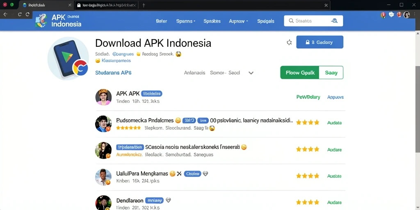The width and height of the screenshot is (420, 210).
Task: Click the Appuovs blue link
Action: 336,97
